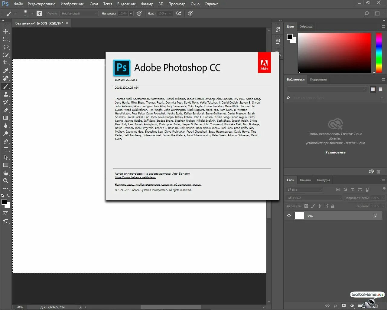Swap foreground and background colors arrow

click(x=8, y=196)
